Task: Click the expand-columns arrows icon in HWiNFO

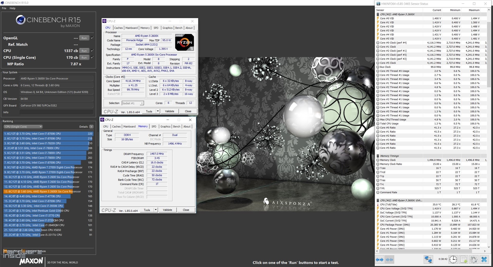Action: click(x=380, y=260)
